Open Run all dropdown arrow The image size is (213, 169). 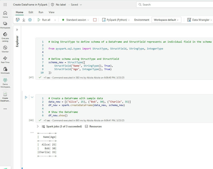click(55, 20)
